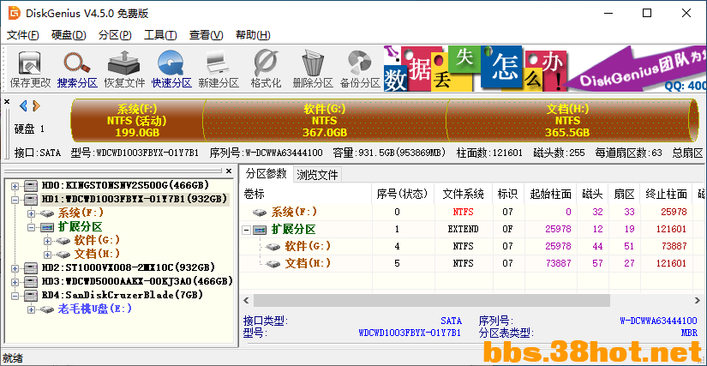The width and height of the screenshot is (707, 366).
Task: Switch to the 分区参数 tab
Action: pos(266,173)
